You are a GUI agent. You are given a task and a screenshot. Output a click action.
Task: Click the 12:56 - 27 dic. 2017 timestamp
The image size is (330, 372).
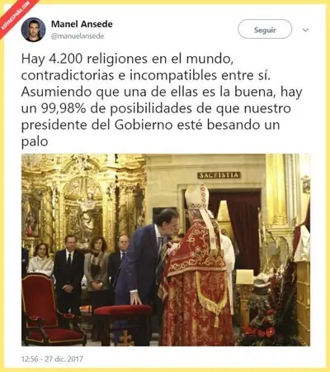tap(52, 359)
